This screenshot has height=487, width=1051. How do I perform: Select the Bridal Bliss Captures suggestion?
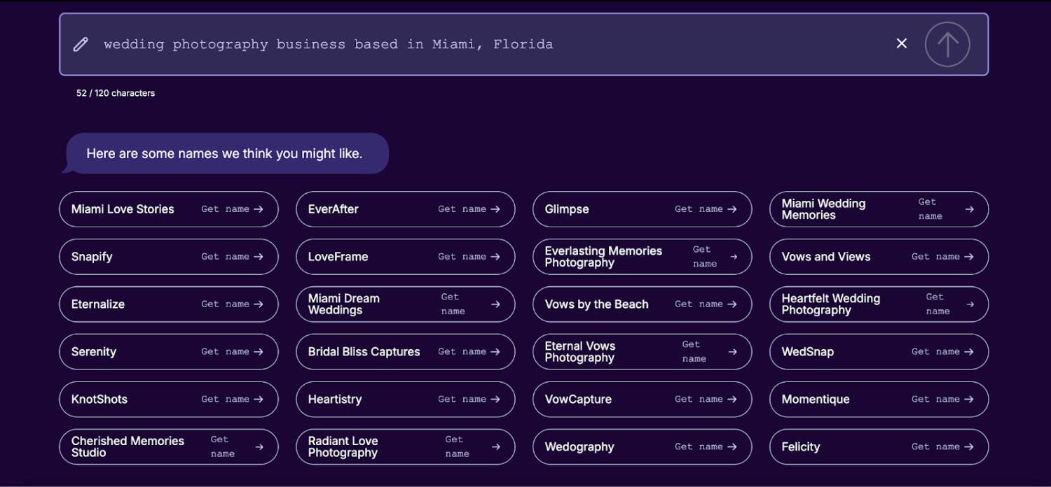[x=364, y=352]
